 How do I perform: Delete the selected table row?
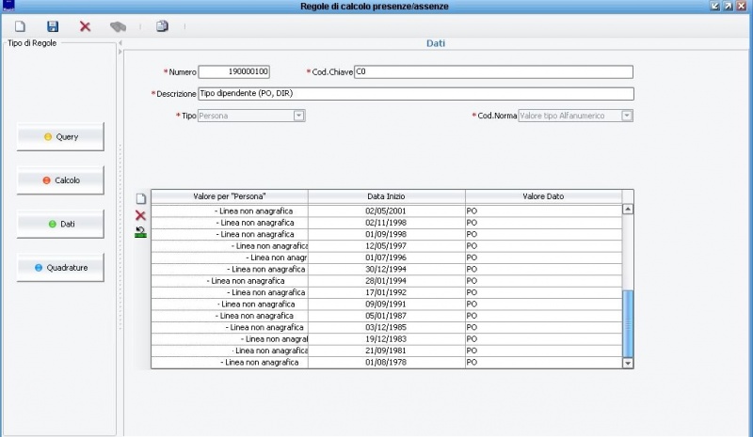[140, 216]
